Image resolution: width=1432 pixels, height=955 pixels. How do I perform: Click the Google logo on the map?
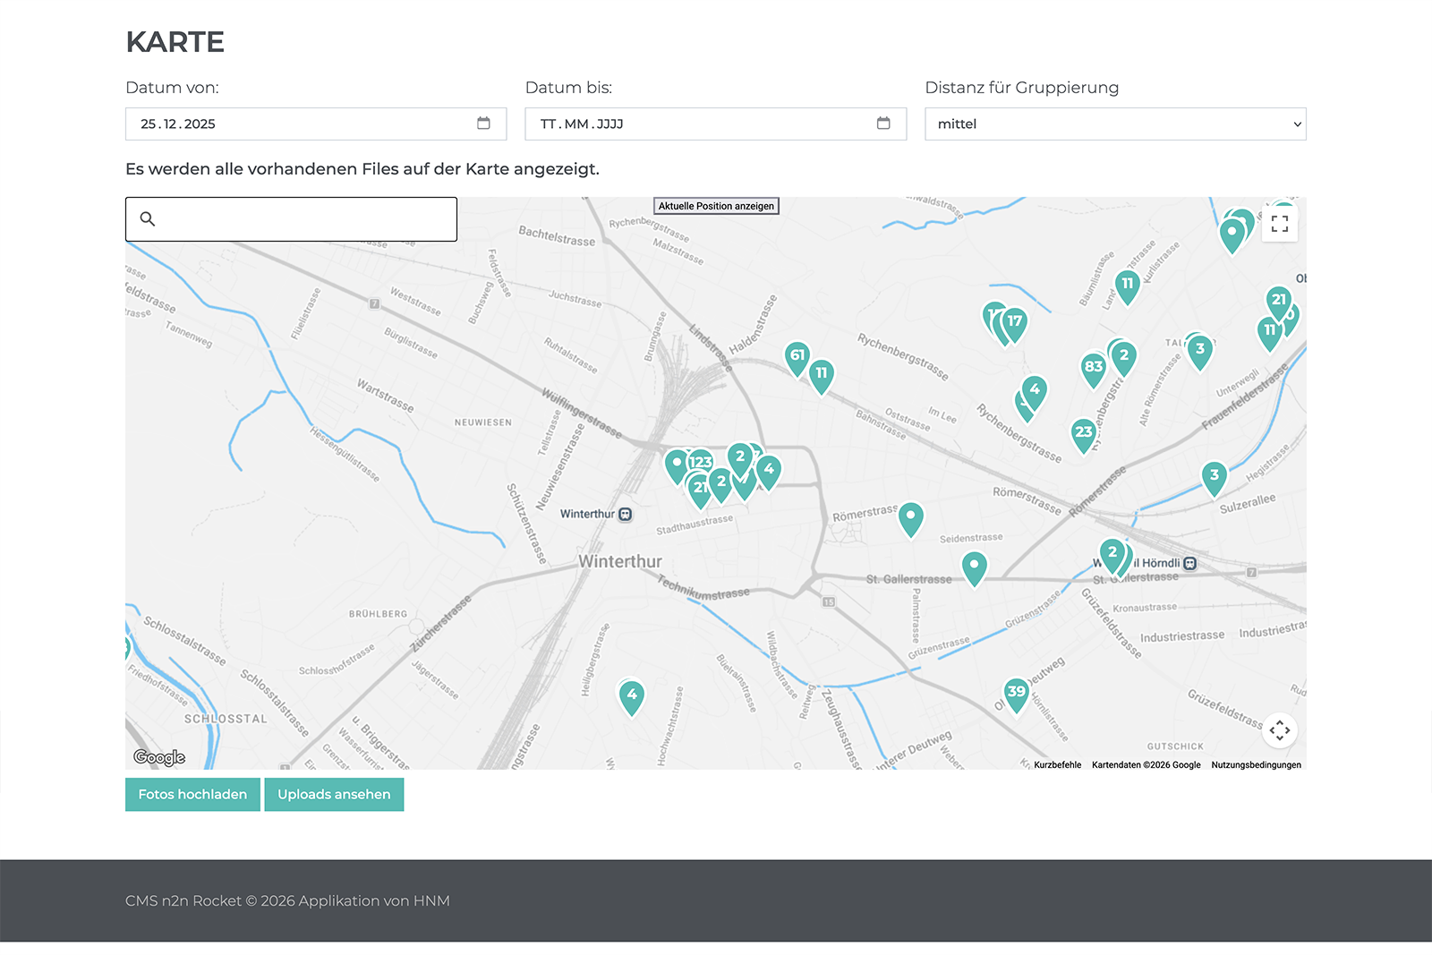tap(159, 758)
